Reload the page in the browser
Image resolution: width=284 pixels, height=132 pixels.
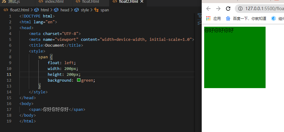(x=228, y=9)
